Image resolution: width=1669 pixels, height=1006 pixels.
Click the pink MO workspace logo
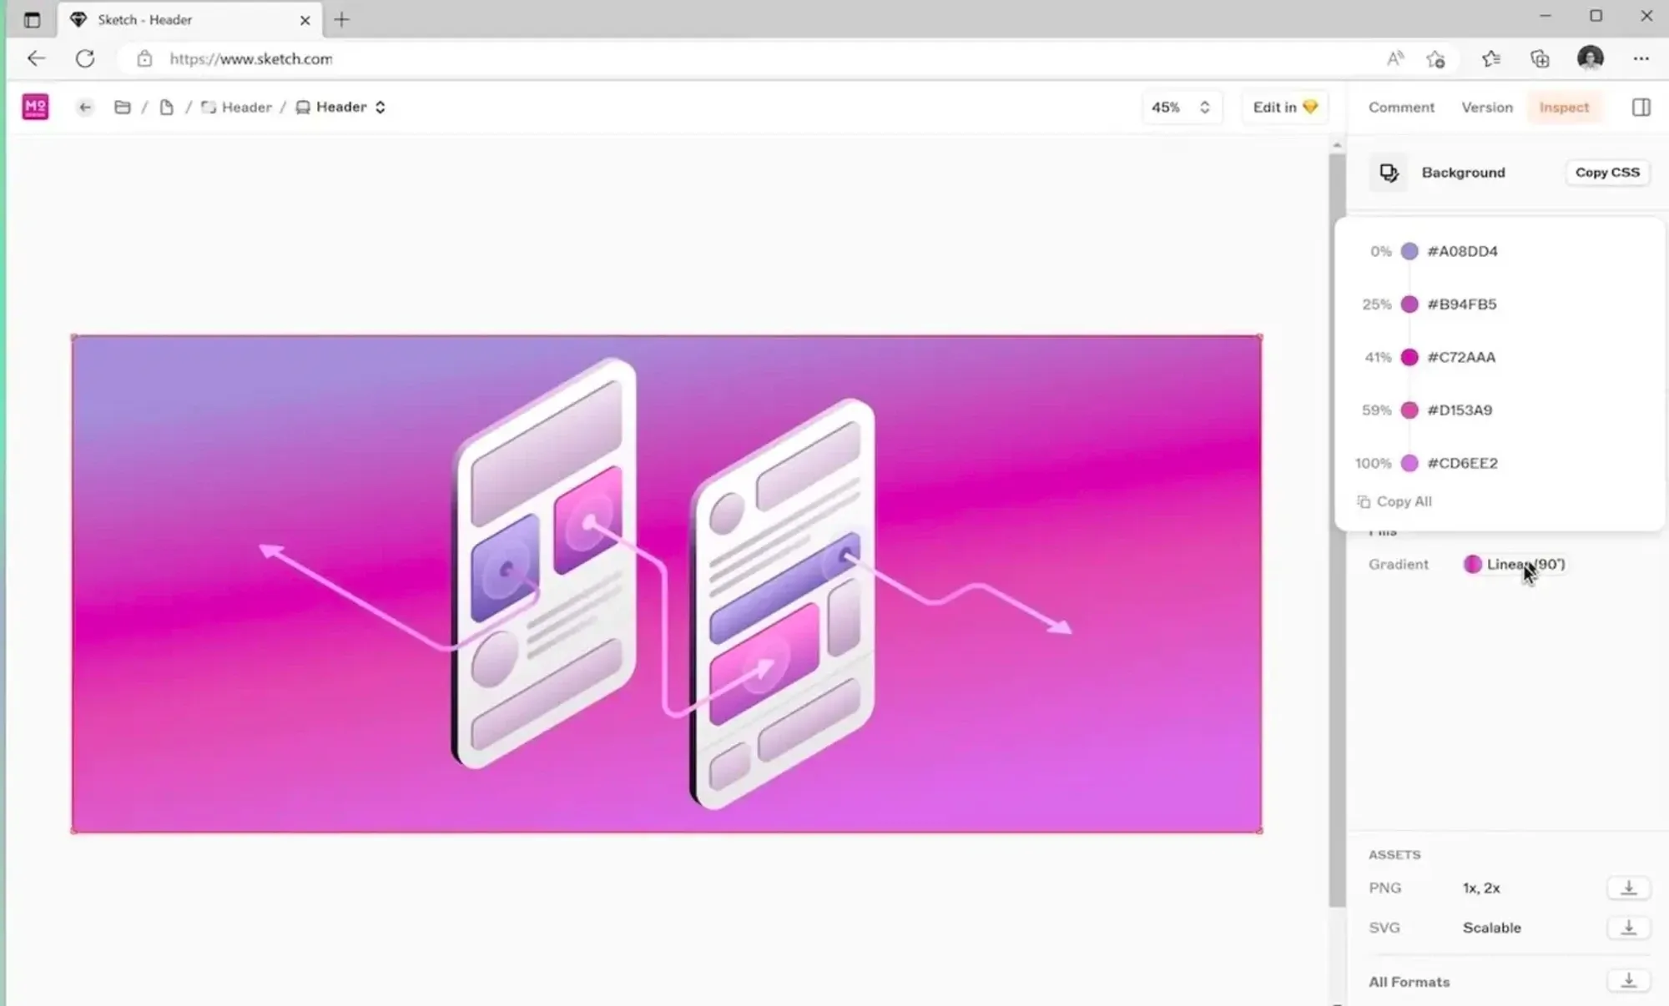click(x=35, y=107)
